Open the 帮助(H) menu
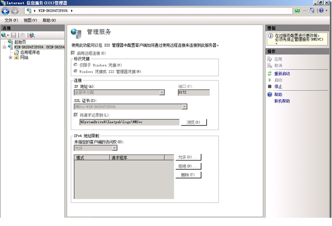 coord(49,20)
